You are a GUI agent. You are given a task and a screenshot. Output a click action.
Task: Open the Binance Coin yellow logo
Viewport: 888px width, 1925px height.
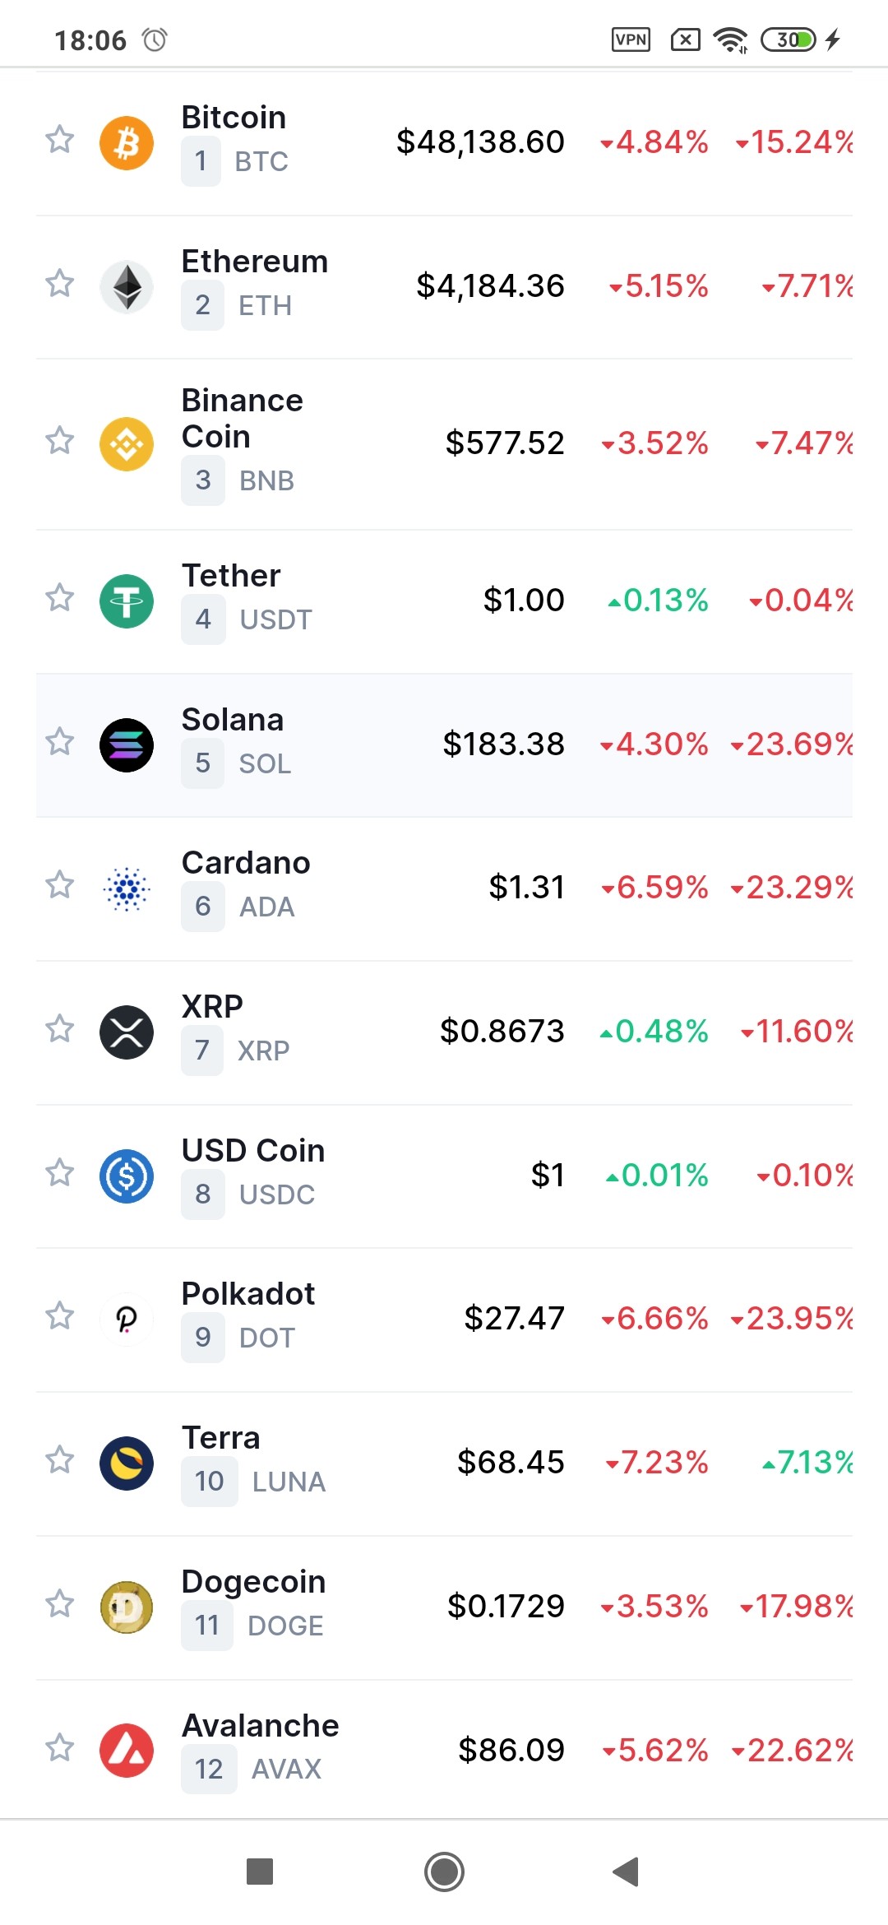[127, 444]
